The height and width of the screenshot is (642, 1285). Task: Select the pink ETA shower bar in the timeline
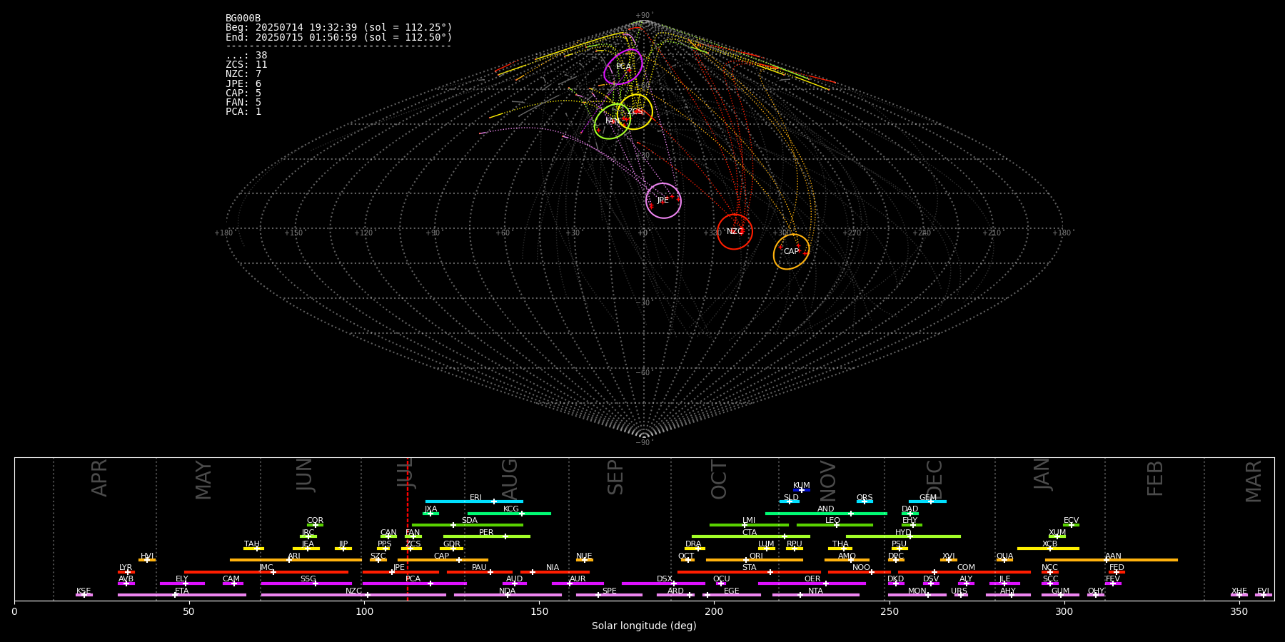click(x=182, y=595)
